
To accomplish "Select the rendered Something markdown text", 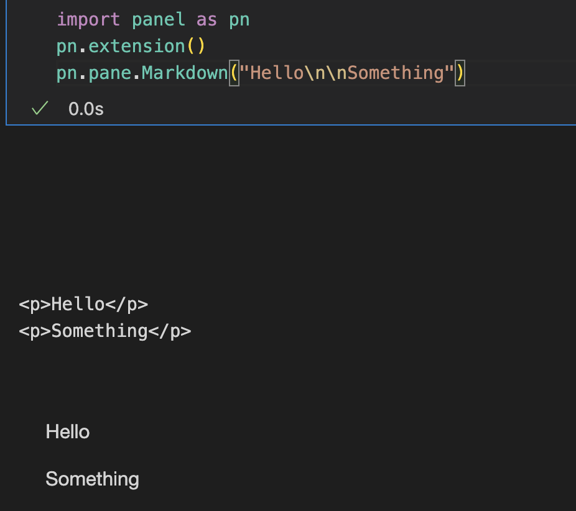I will point(91,479).
